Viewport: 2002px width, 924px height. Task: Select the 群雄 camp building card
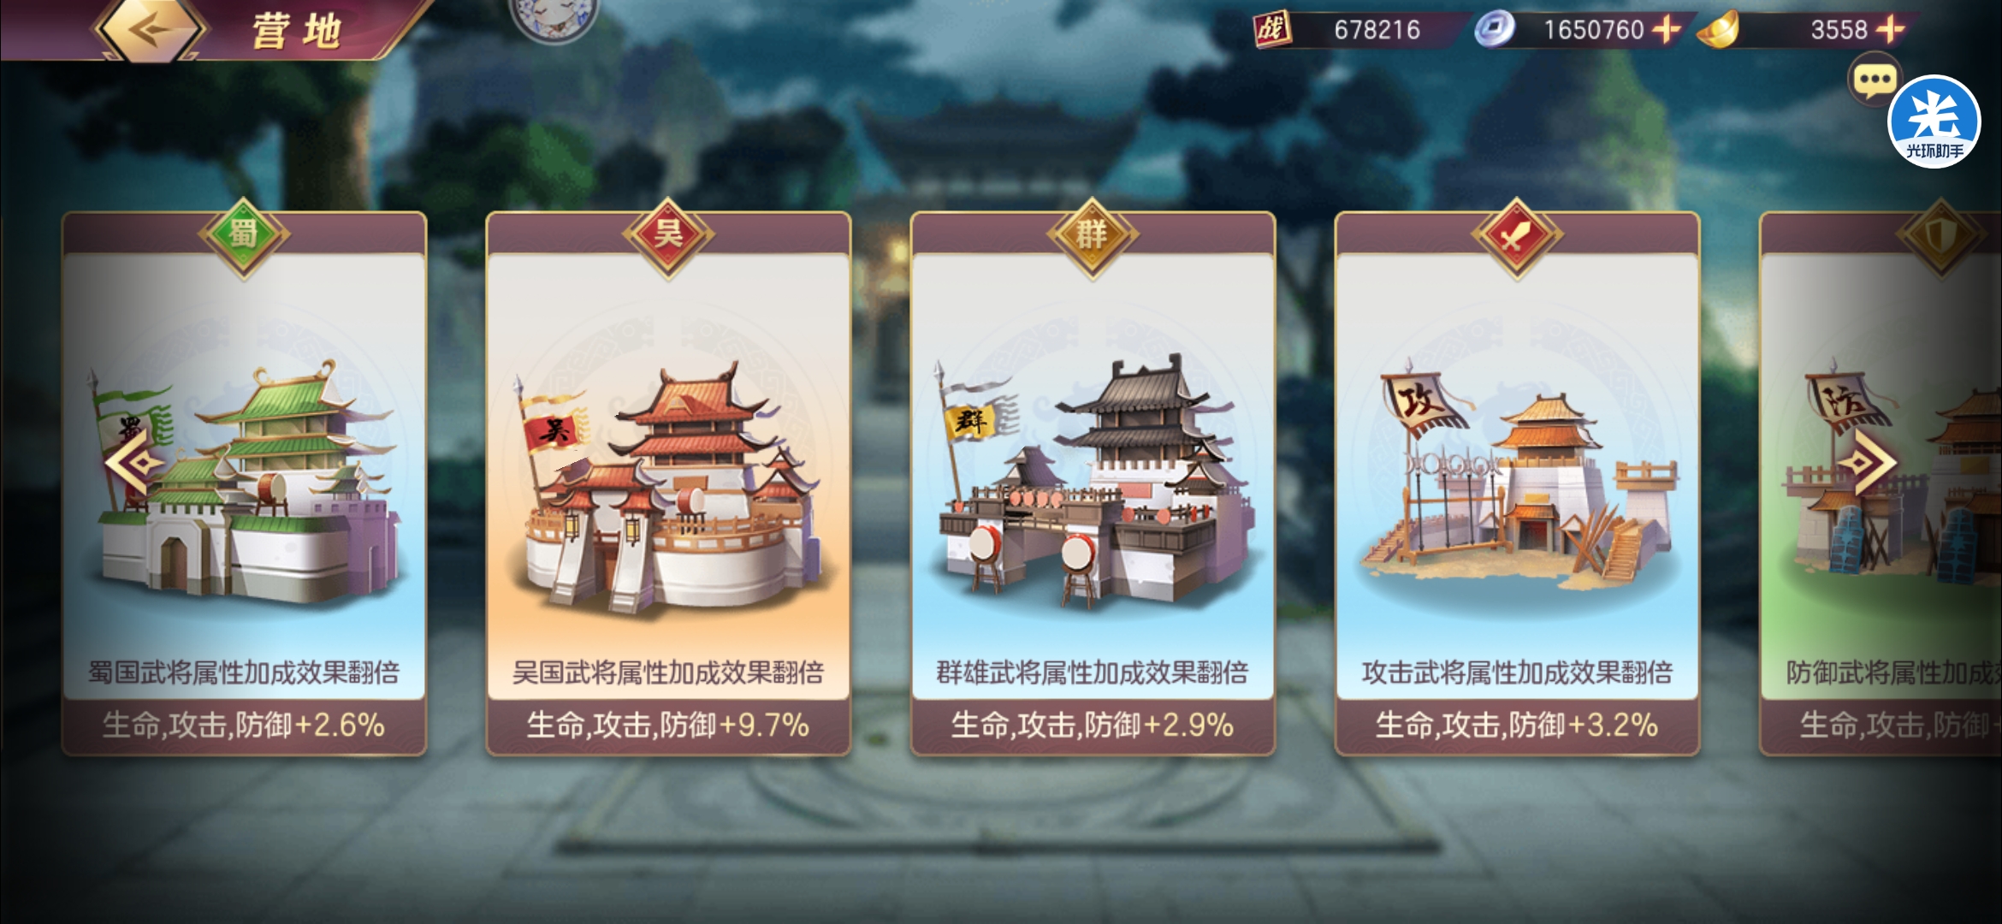[1093, 484]
